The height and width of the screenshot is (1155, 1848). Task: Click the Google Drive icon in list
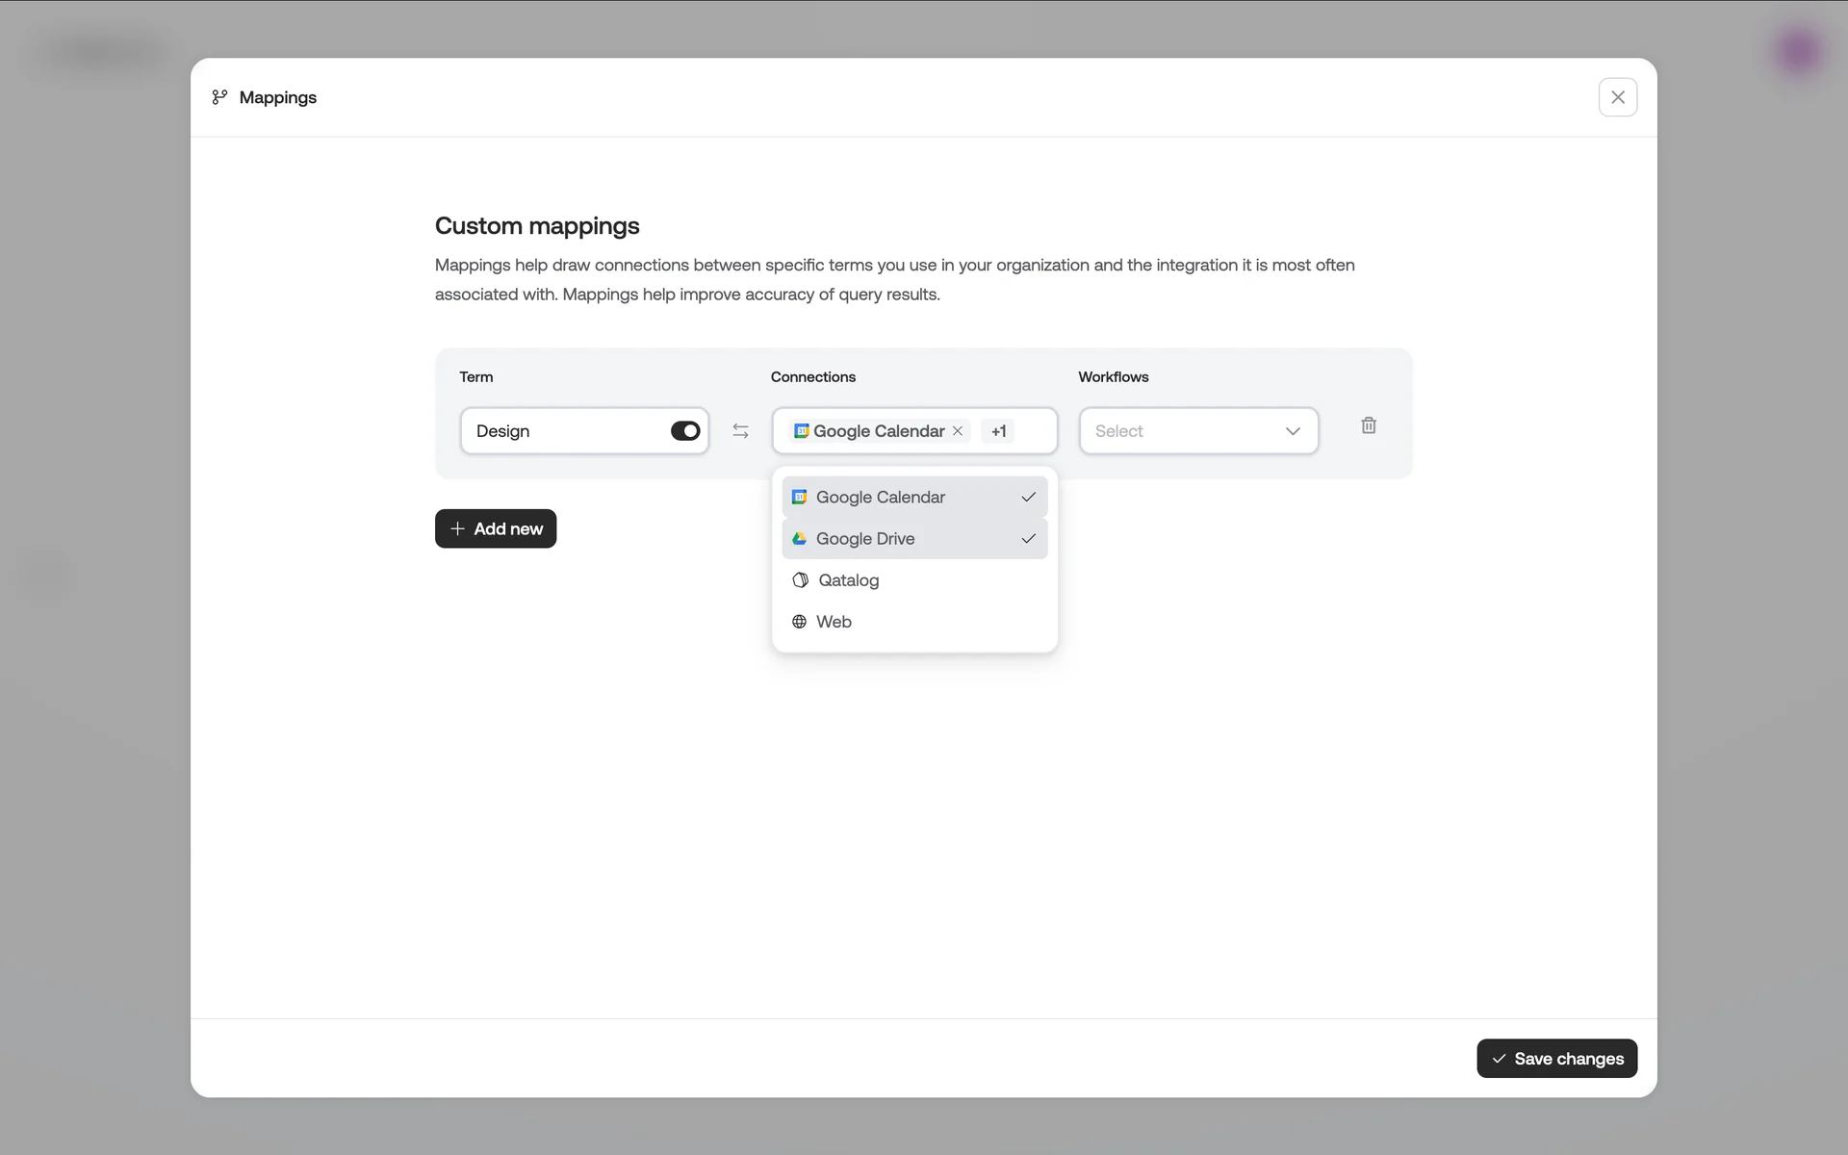click(799, 539)
